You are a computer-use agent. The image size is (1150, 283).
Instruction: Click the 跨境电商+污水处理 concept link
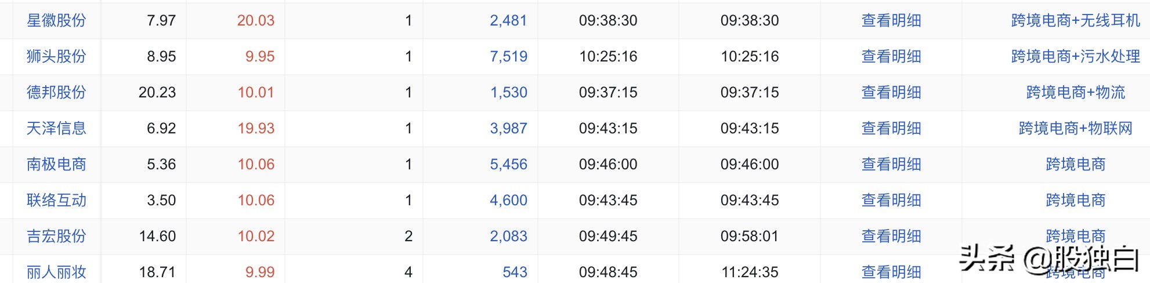[1075, 56]
